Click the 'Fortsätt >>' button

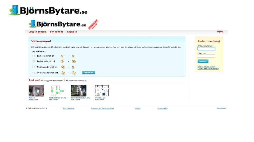[89, 73]
